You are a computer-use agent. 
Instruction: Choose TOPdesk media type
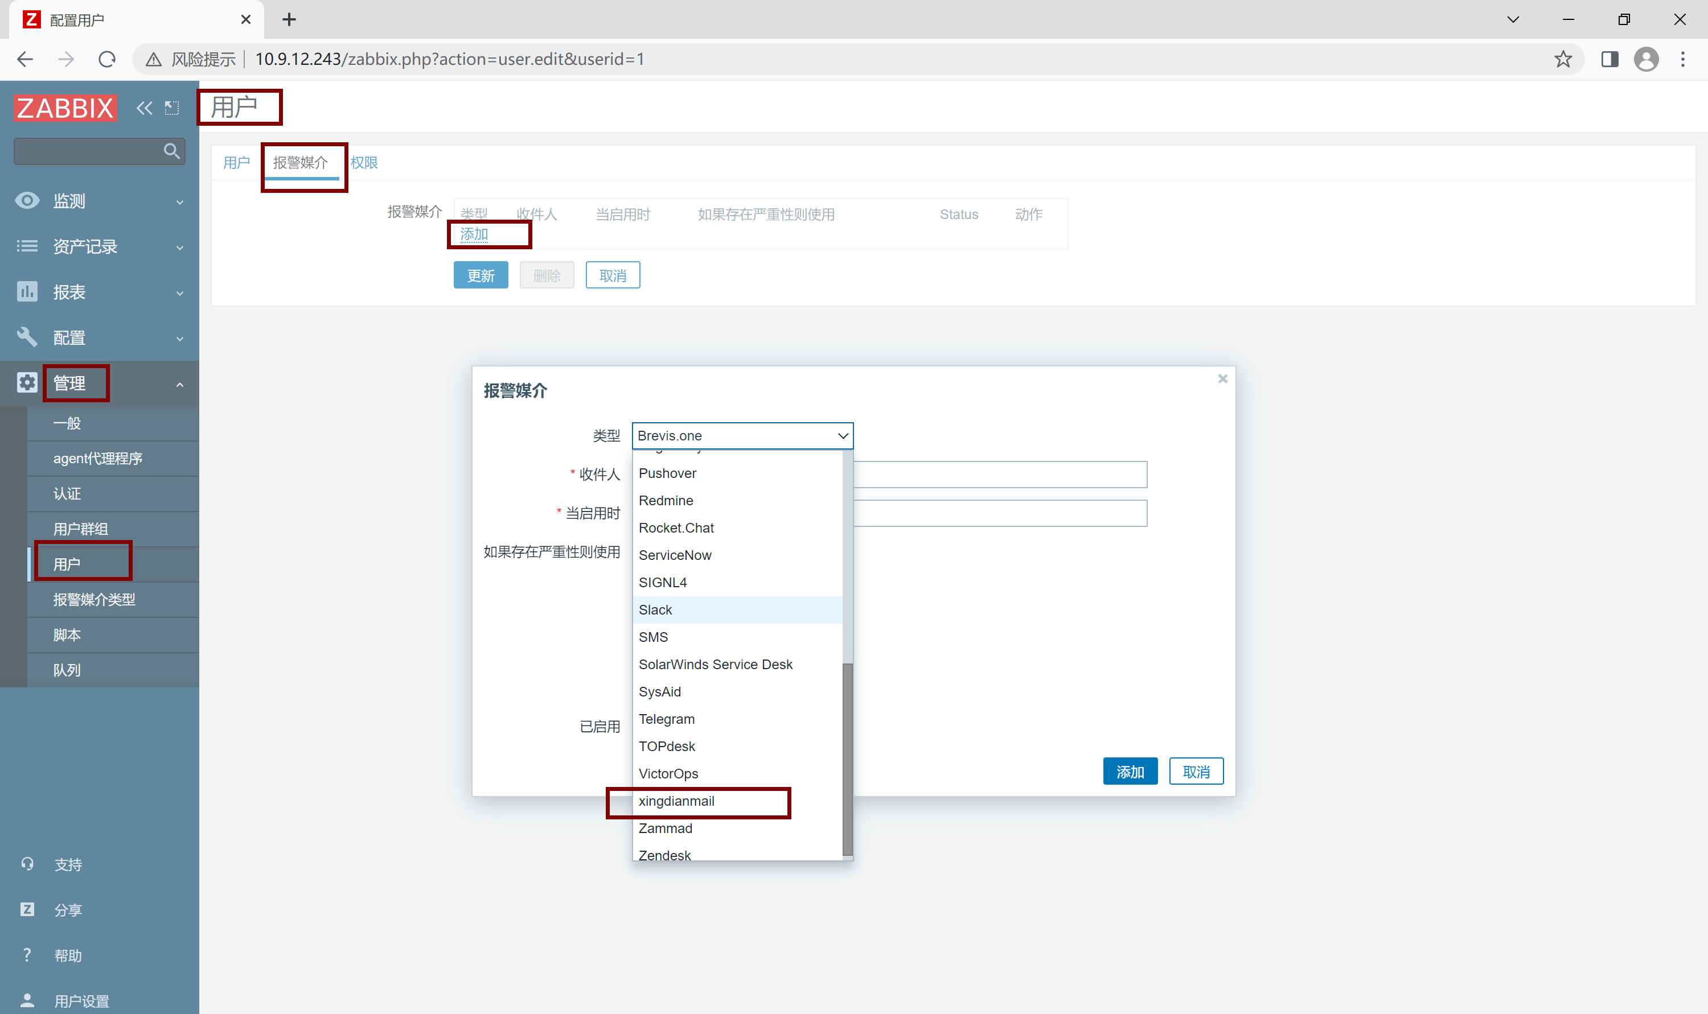pos(737,747)
